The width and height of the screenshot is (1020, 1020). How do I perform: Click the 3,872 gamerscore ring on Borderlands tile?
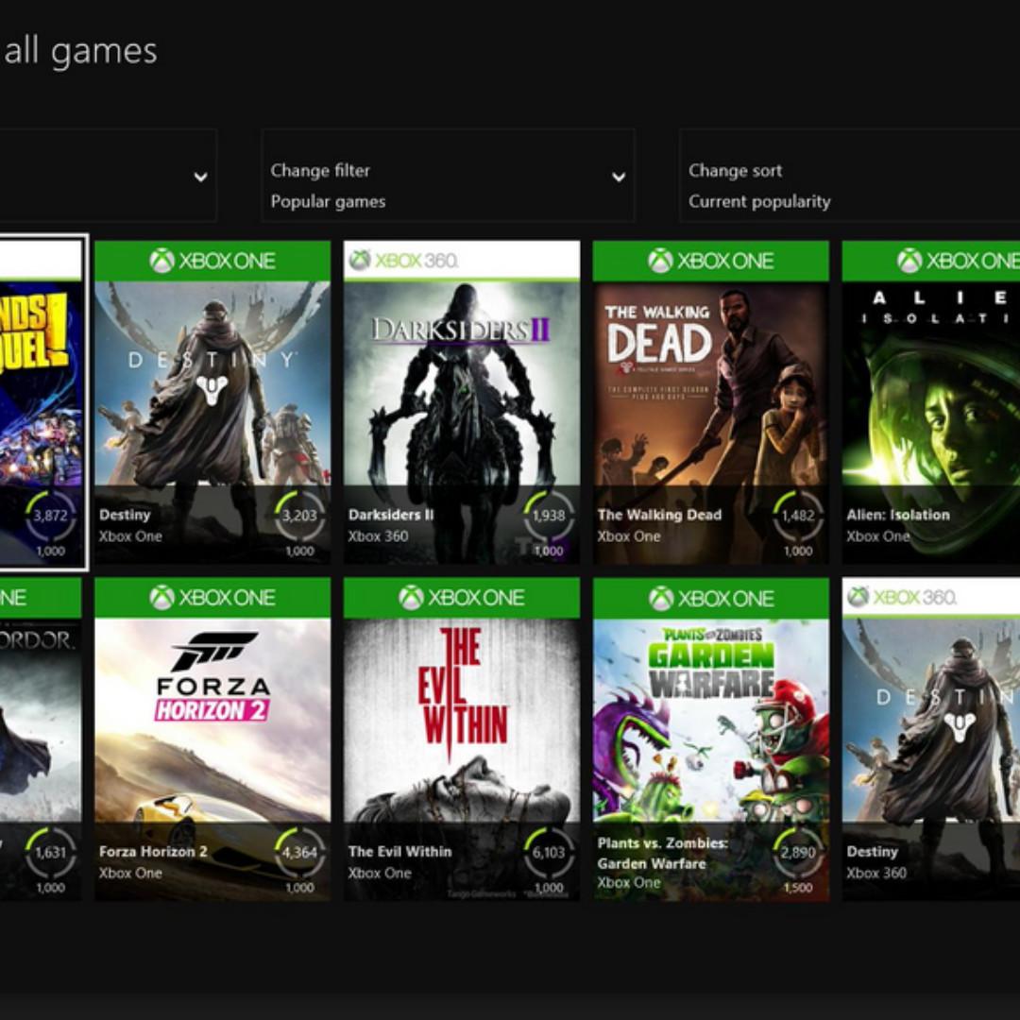pyautogui.click(x=51, y=516)
